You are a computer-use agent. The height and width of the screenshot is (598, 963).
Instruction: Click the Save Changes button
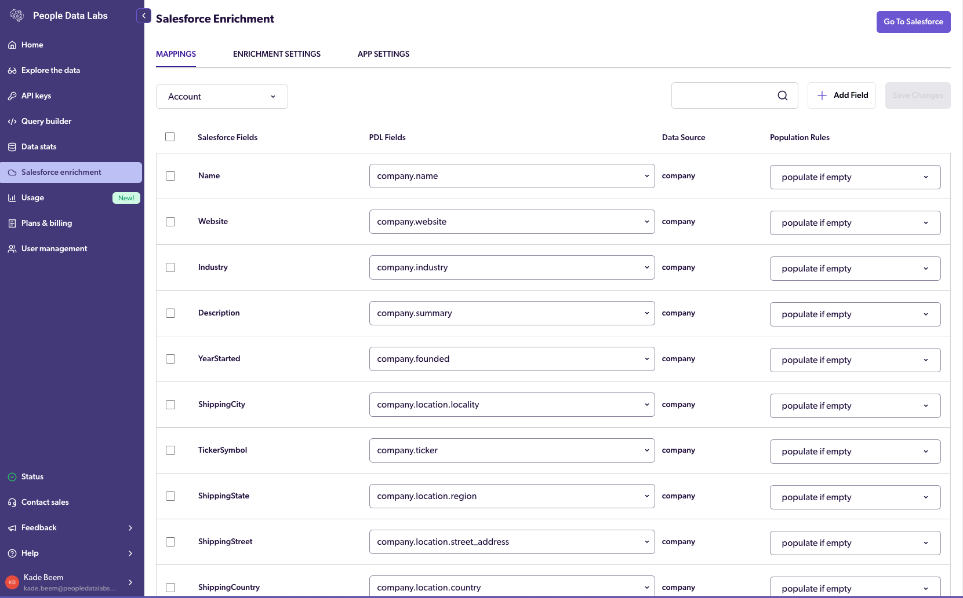click(x=918, y=96)
